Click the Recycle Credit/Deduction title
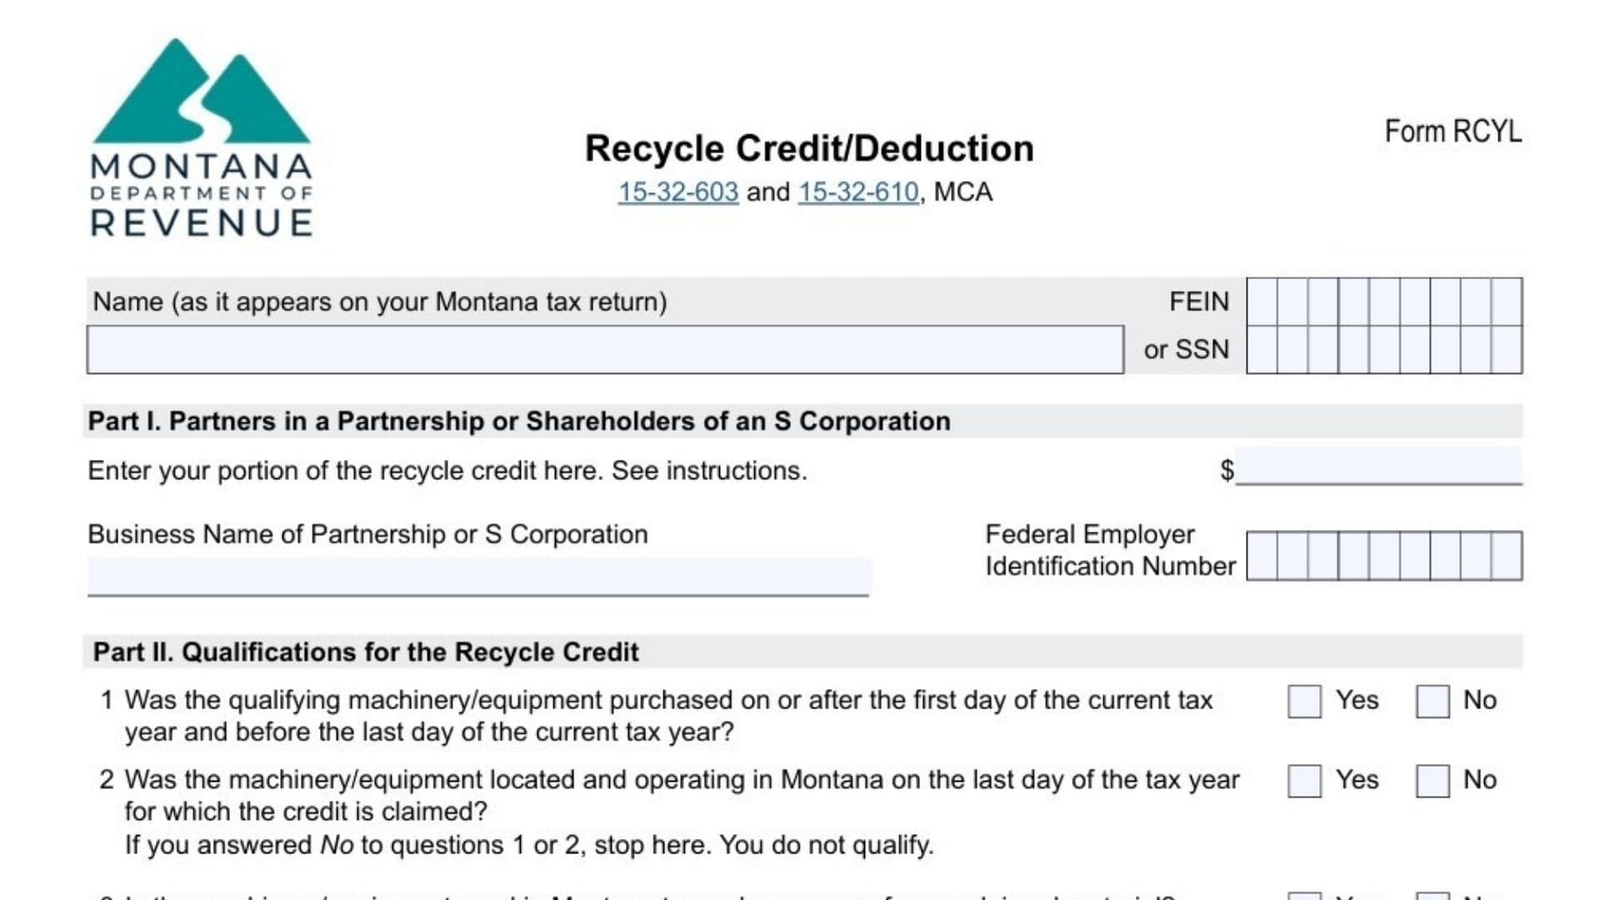 809,149
